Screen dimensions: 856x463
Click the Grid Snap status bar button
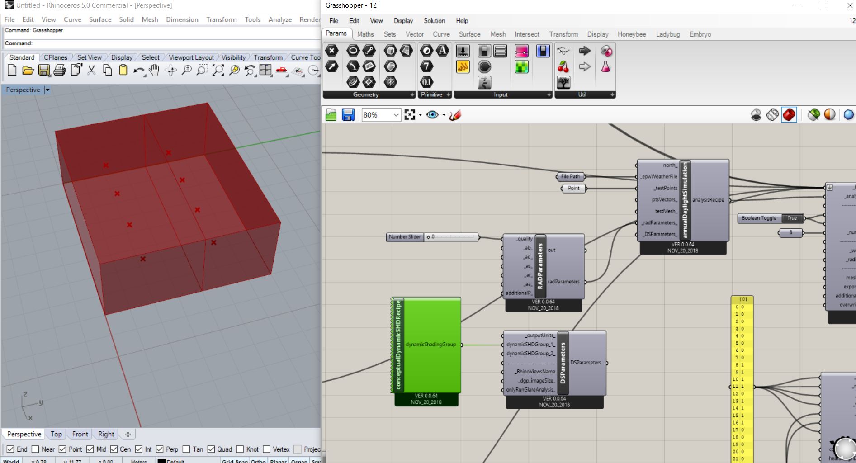[235, 461]
